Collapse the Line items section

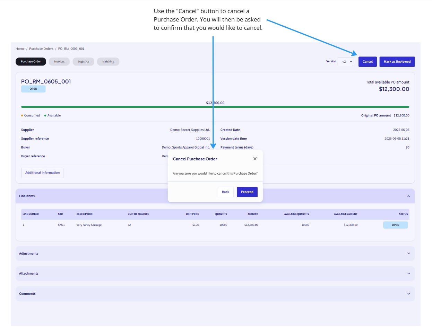pyautogui.click(x=408, y=196)
